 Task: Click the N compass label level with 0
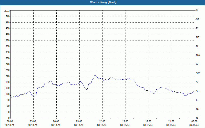point(197,118)
